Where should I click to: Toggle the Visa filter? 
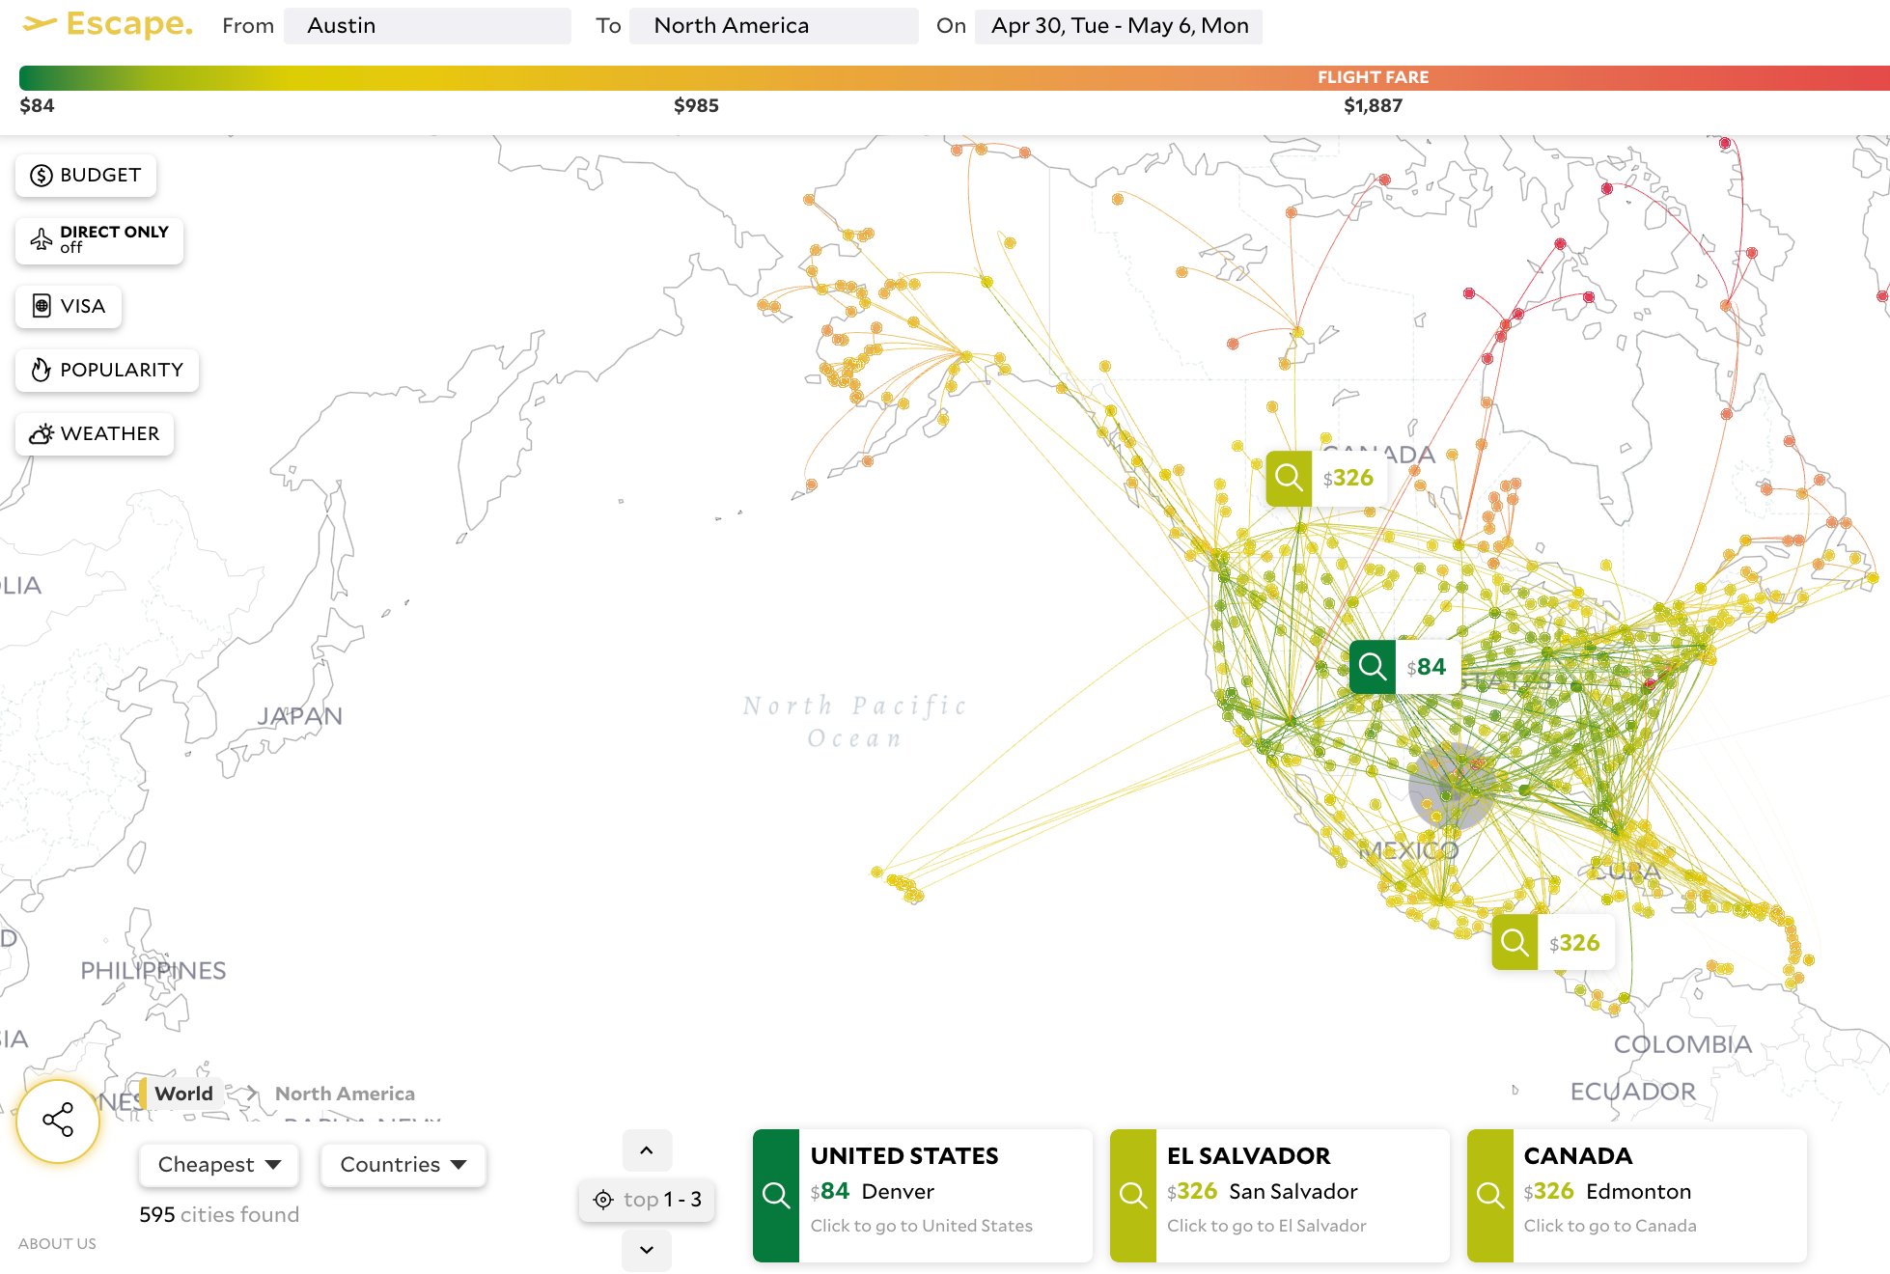[69, 306]
